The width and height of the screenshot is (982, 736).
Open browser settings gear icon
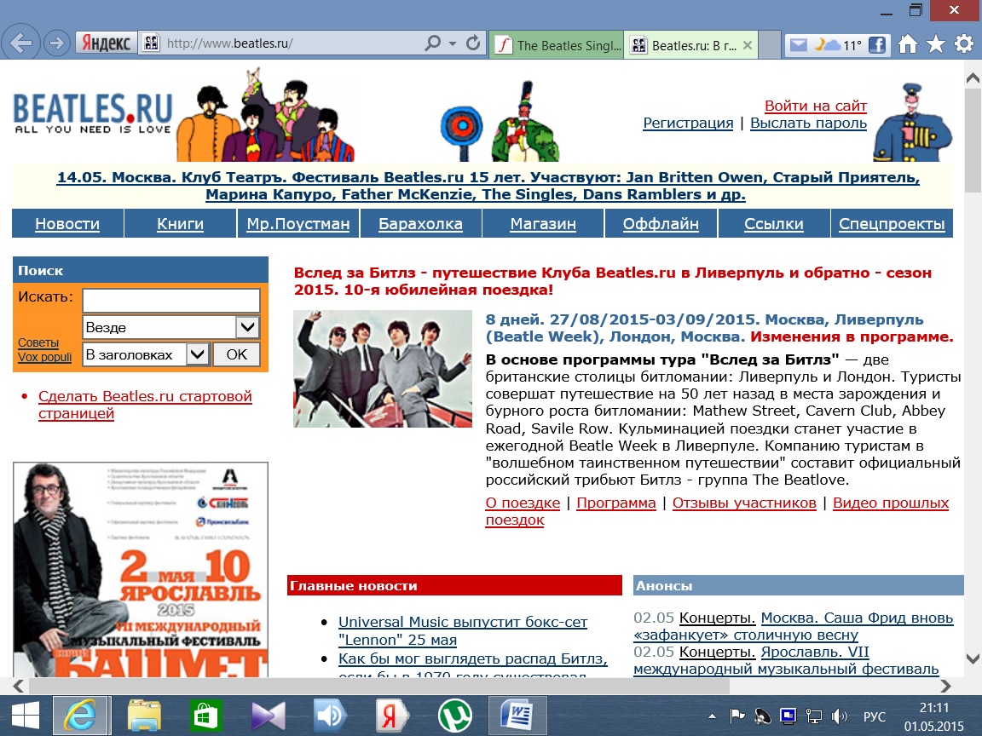point(964,44)
